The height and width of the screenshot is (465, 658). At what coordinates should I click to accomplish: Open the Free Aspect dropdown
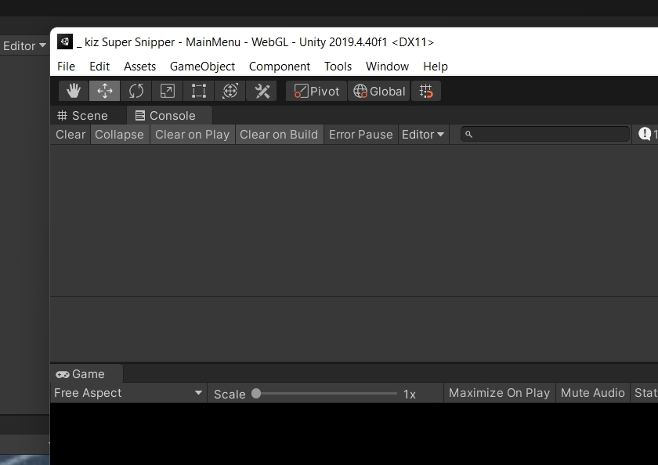(128, 393)
